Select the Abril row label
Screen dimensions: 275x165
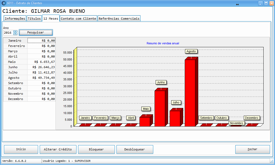pyautogui.click(x=15, y=57)
